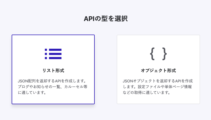Click the left curly brace symbol

[152, 54]
